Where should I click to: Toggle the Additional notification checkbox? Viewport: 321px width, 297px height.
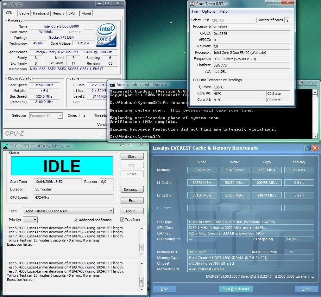point(76,220)
